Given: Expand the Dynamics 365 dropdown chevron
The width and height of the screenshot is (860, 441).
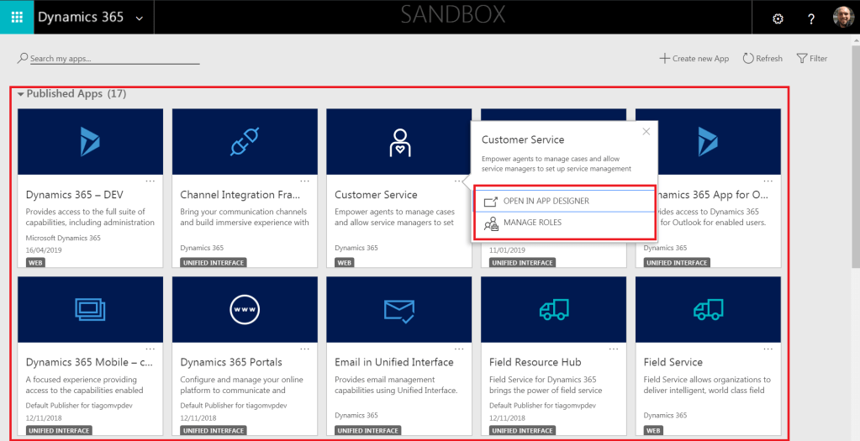Looking at the screenshot, I should coord(139,18).
